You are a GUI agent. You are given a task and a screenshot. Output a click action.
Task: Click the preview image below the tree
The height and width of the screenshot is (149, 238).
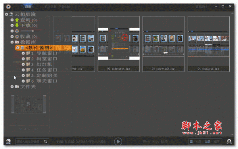(x=29, y=104)
